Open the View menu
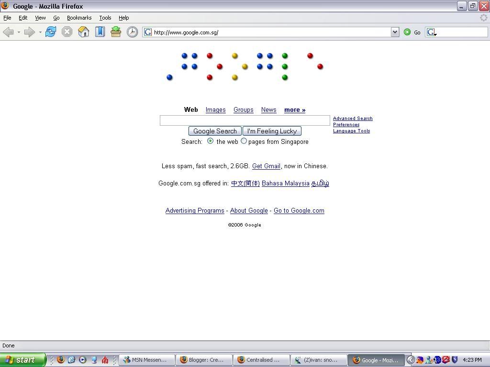 tap(40, 18)
